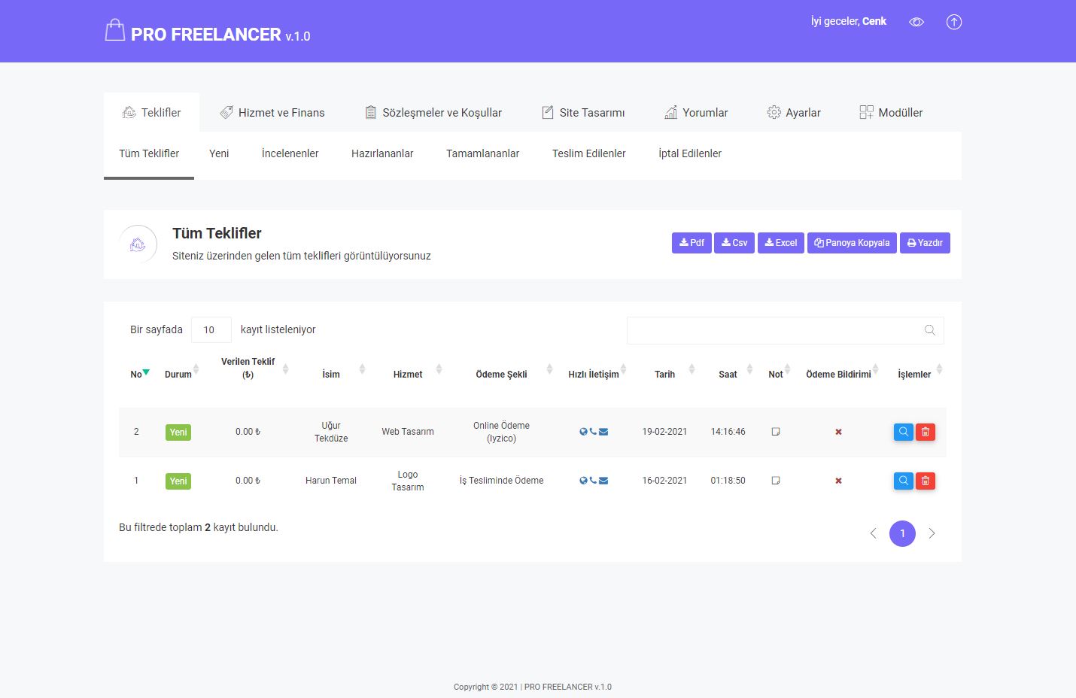
Task: Open the Ayarlar tab
Action: point(794,112)
